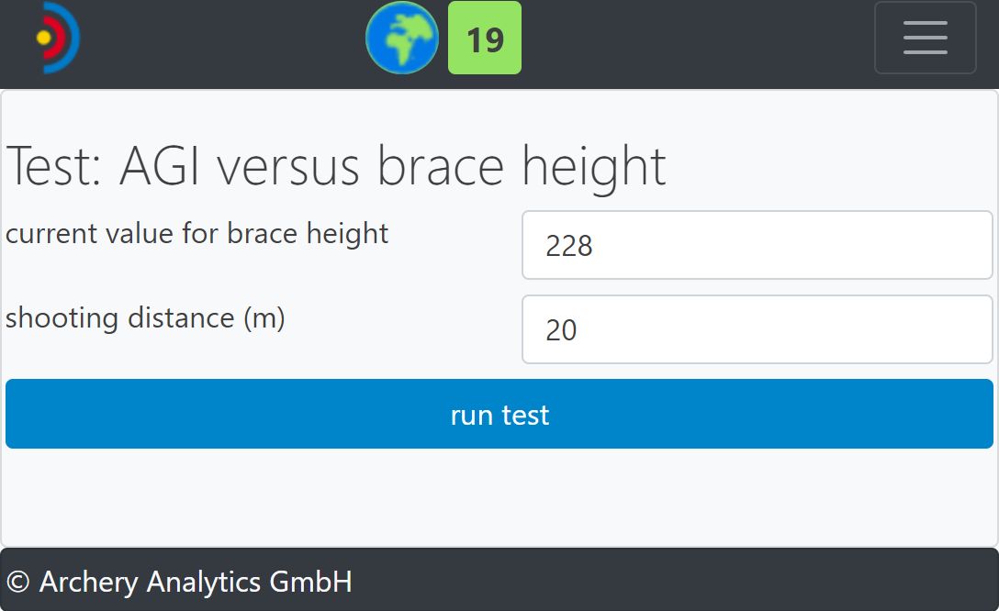999x611 pixels.
Task: Start the AGI versus brace height test
Action: pos(499,414)
